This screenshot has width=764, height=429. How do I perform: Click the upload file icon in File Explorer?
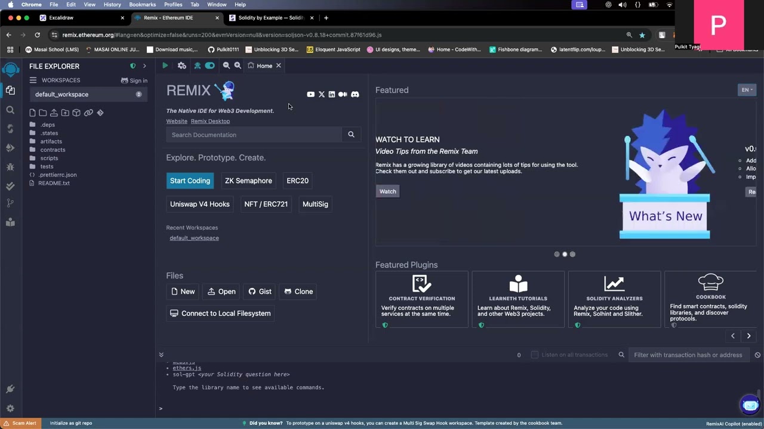click(x=54, y=113)
